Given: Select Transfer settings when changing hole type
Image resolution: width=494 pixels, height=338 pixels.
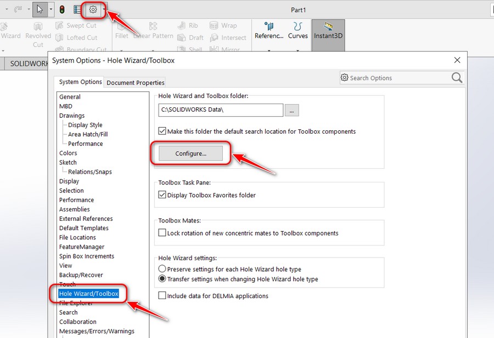Looking at the screenshot, I should tap(162, 279).
